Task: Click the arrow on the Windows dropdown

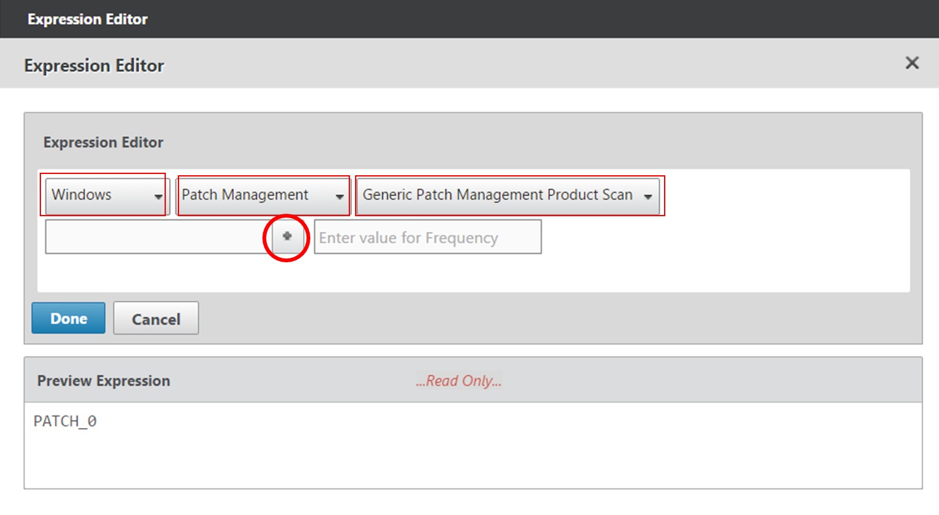Action: 158,197
